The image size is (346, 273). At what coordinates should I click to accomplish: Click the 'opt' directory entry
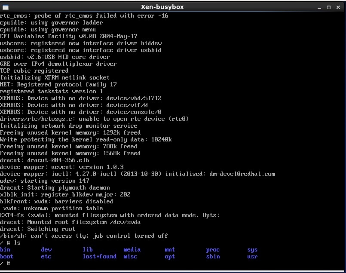pos(170,256)
